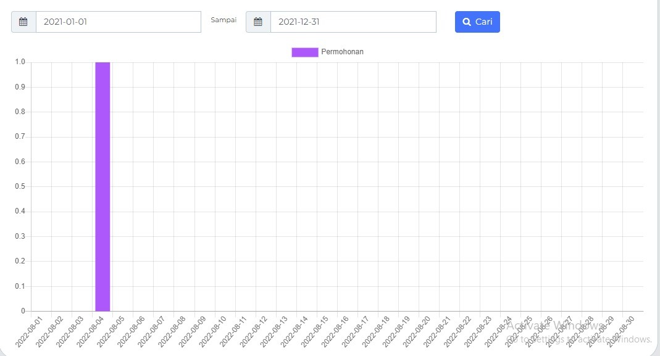Click the 0 baseline value on the y-axis
This screenshot has width=660, height=356.
pos(23,311)
